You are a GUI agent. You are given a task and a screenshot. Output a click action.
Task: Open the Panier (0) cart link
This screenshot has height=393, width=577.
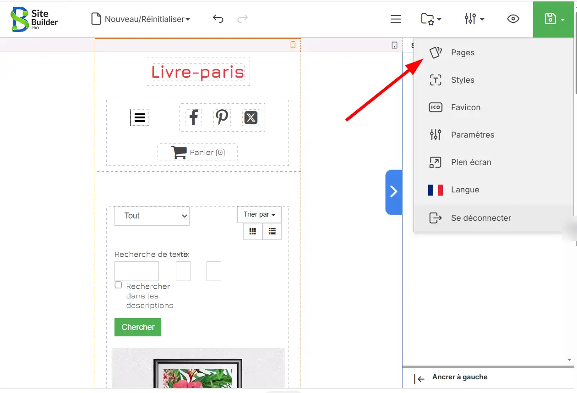tap(198, 152)
